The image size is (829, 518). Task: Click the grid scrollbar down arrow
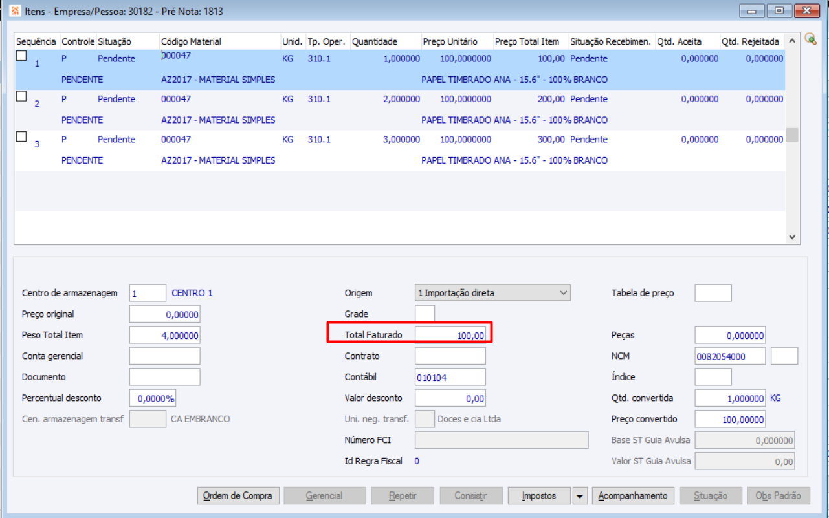click(x=792, y=237)
